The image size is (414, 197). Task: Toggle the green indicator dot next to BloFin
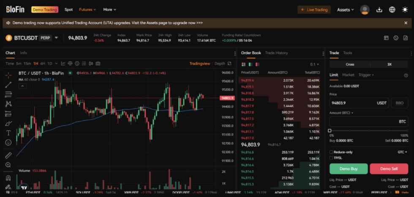coord(70,73)
